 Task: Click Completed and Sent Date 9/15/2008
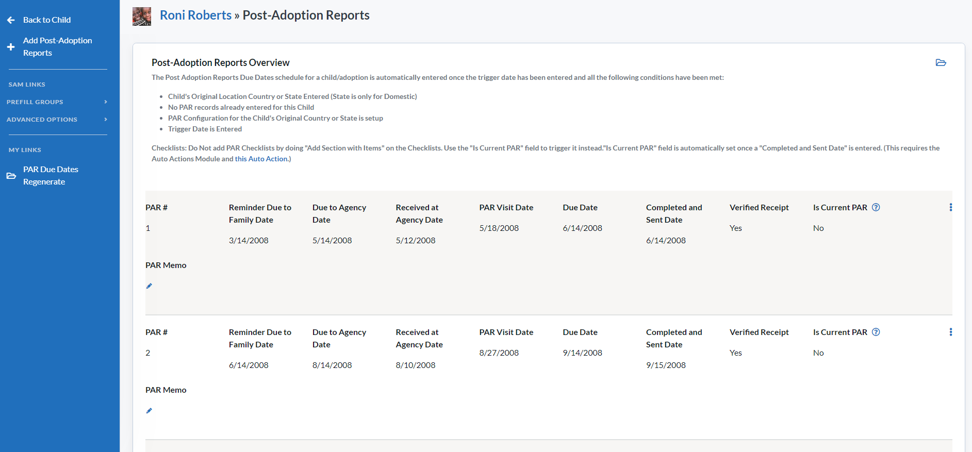666,365
